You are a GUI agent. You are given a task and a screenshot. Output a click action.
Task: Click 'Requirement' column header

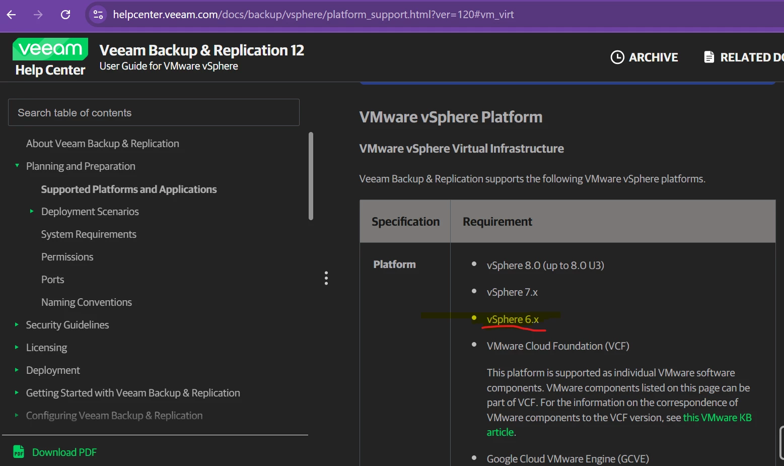pos(497,222)
